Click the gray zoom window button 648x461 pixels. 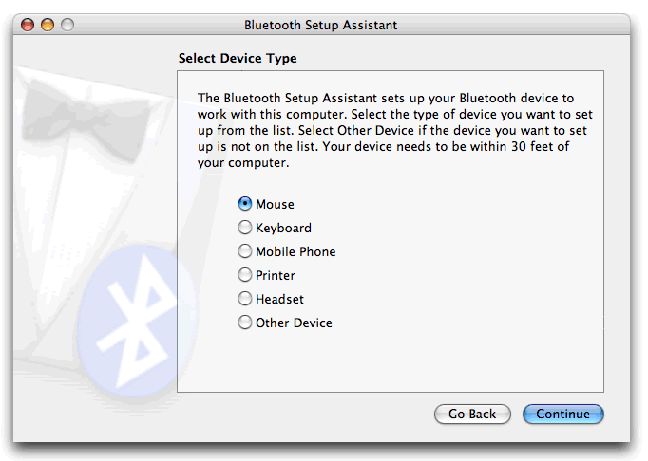[x=67, y=25]
